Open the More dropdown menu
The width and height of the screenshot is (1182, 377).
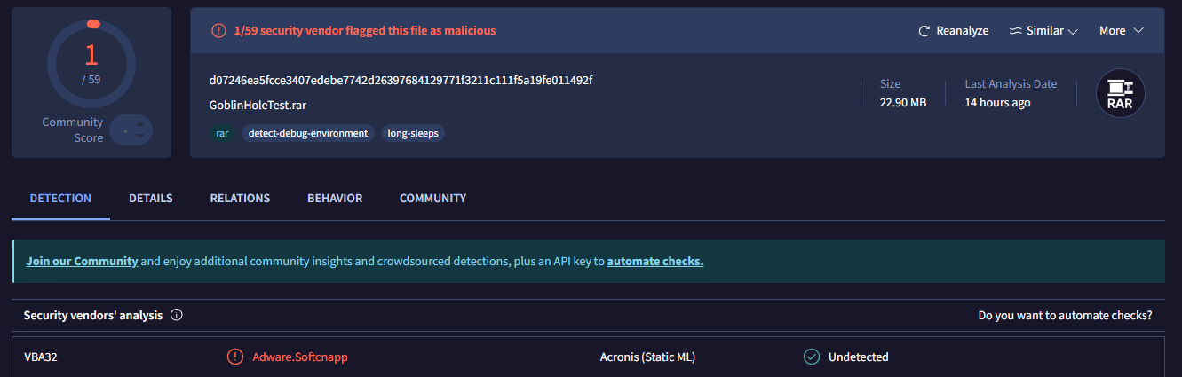point(1121,31)
